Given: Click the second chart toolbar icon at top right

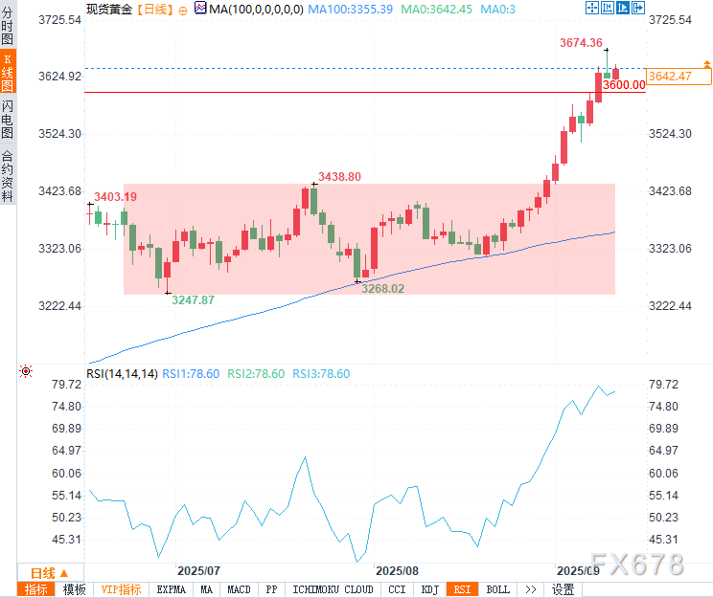Looking at the screenshot, I should pos(608,9).
